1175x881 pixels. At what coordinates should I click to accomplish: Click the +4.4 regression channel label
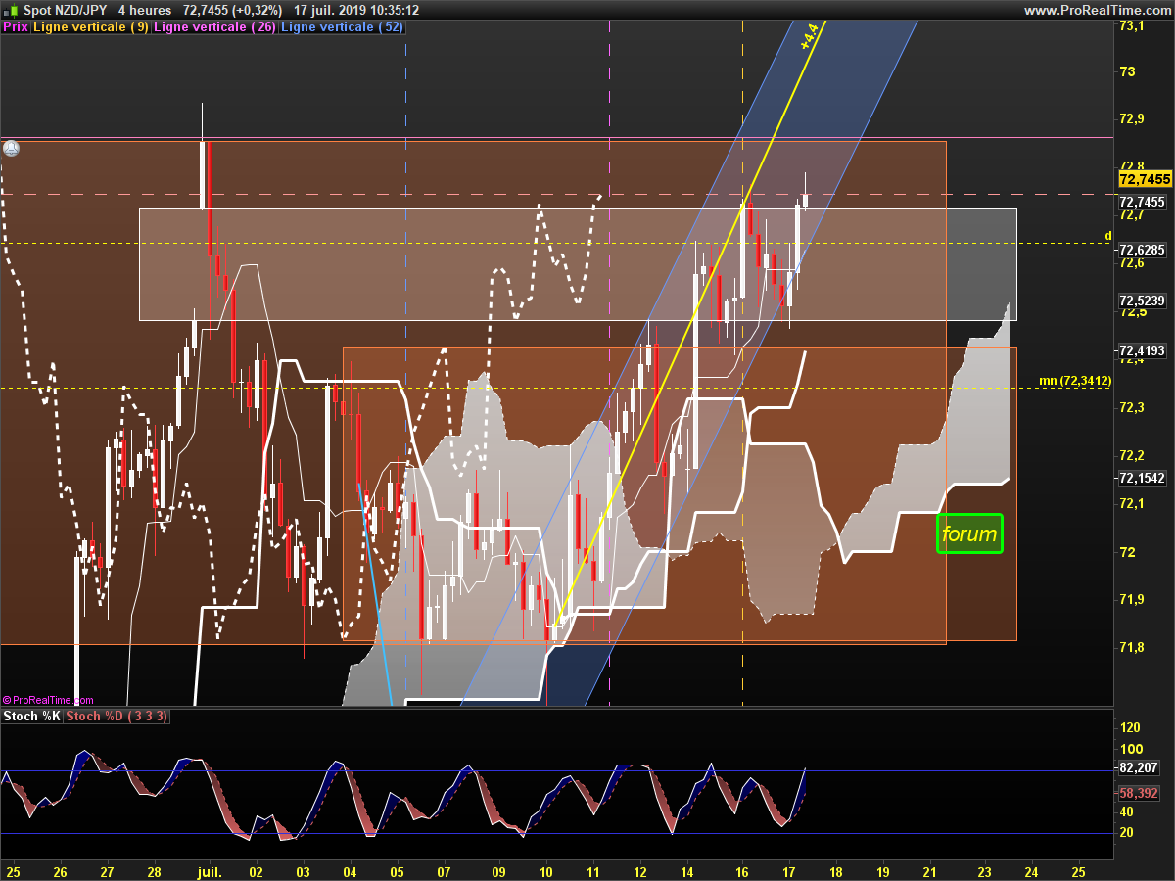(808, 39)
